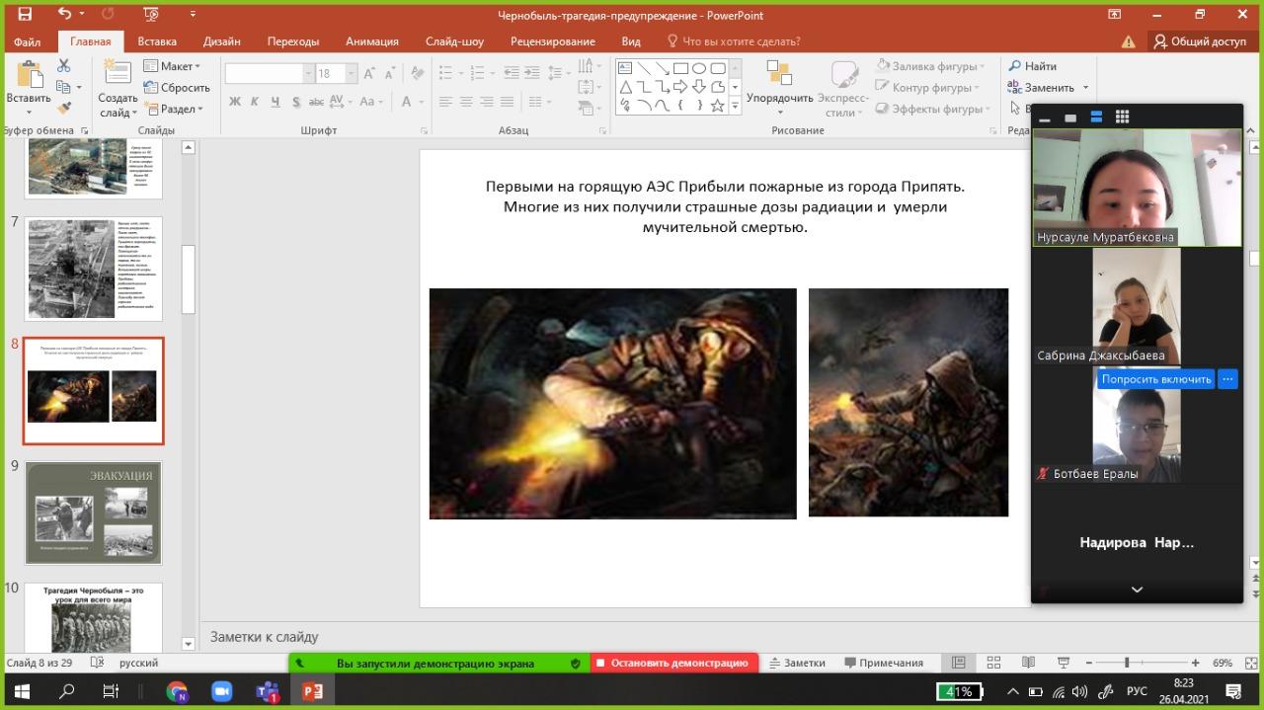Click the Cut scissors icon
This screenshot has height=710, width=1264.
pyautogui.click(x=64, y=66)
